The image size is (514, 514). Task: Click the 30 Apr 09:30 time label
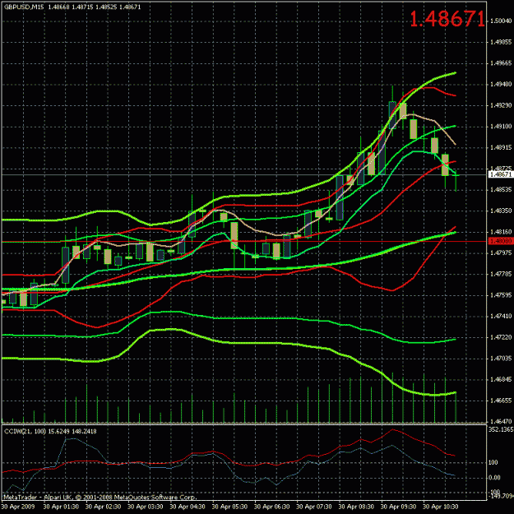(x=398, y=507)
